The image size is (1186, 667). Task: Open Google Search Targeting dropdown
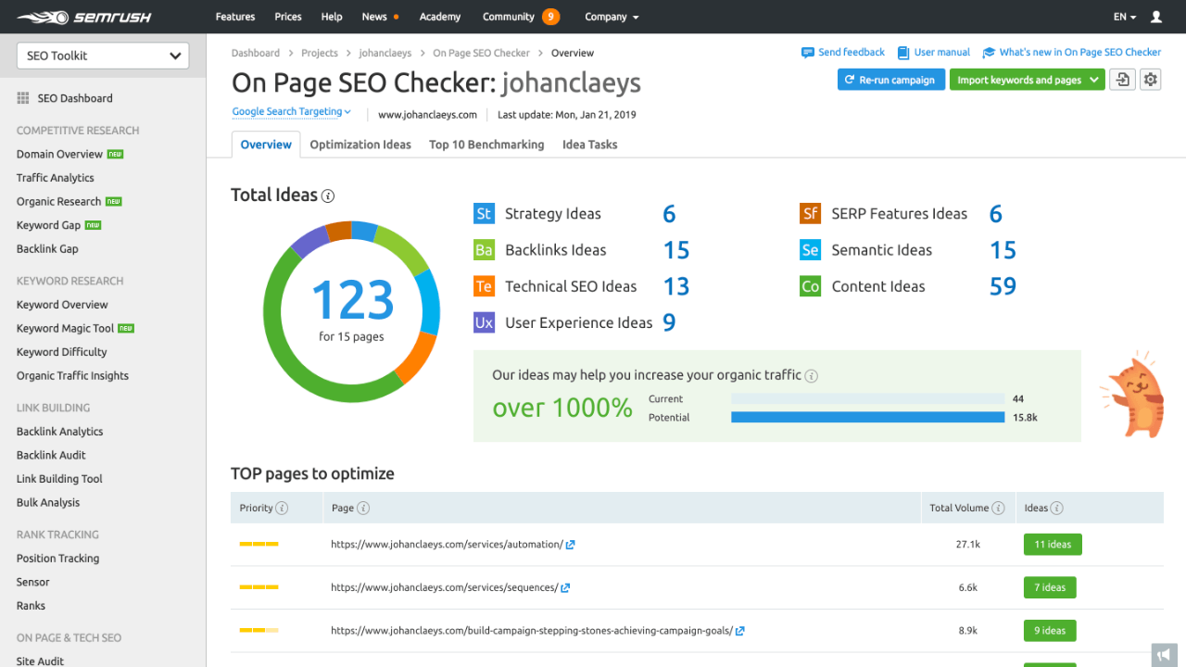[x=291, y=112]
